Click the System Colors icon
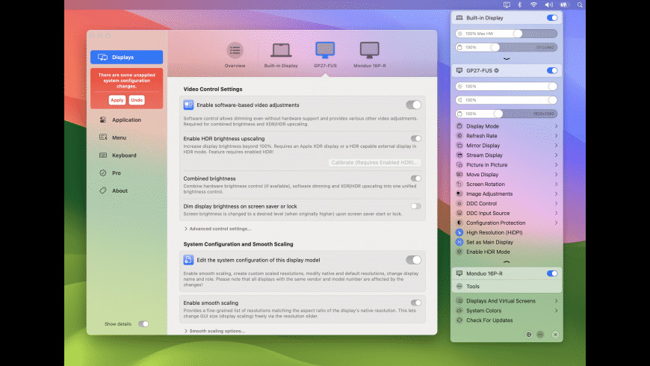Screen dimensions: 650x366 (x=459, y=311)
